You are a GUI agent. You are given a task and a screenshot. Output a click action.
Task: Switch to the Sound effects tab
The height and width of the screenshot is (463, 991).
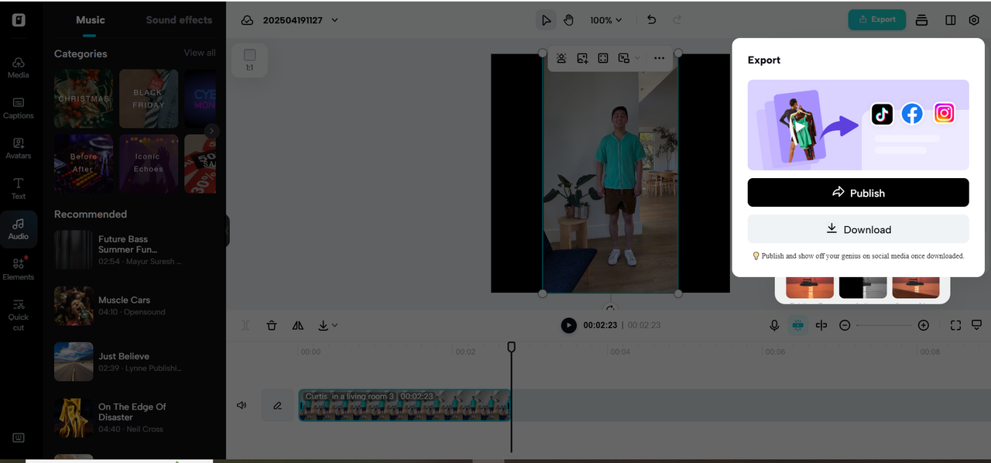click(179, 20)
